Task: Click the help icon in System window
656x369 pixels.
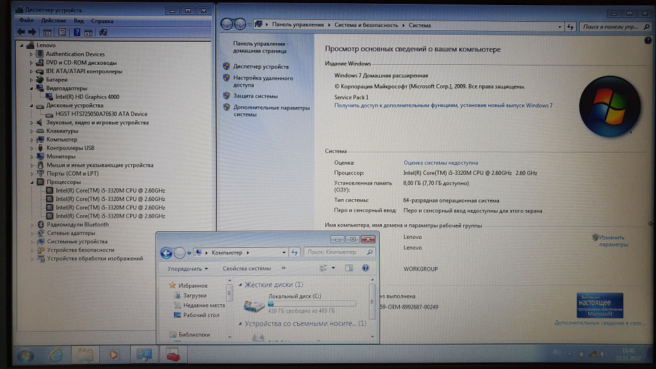Action: point(647,41)
